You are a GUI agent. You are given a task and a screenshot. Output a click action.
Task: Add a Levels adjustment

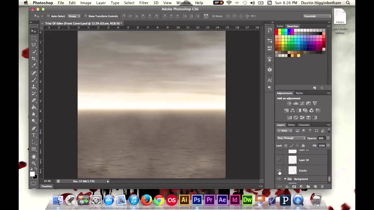point(296,103)
